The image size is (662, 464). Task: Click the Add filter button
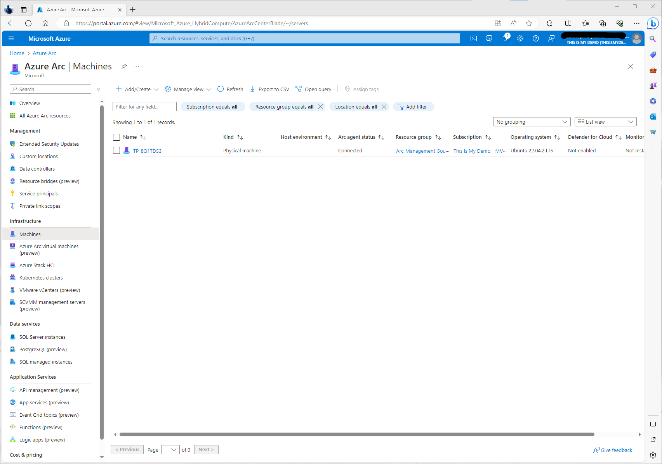[413, 107]
